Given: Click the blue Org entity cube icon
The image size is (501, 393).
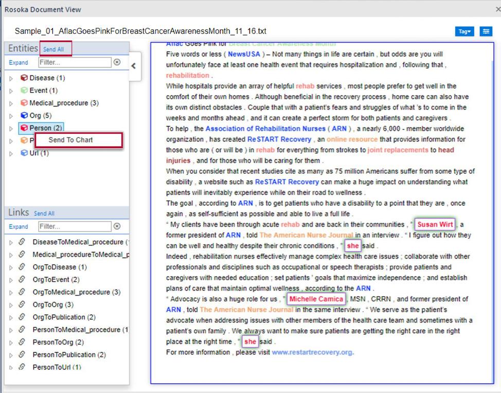Looking at the screenshot, I should coord(24,116).
